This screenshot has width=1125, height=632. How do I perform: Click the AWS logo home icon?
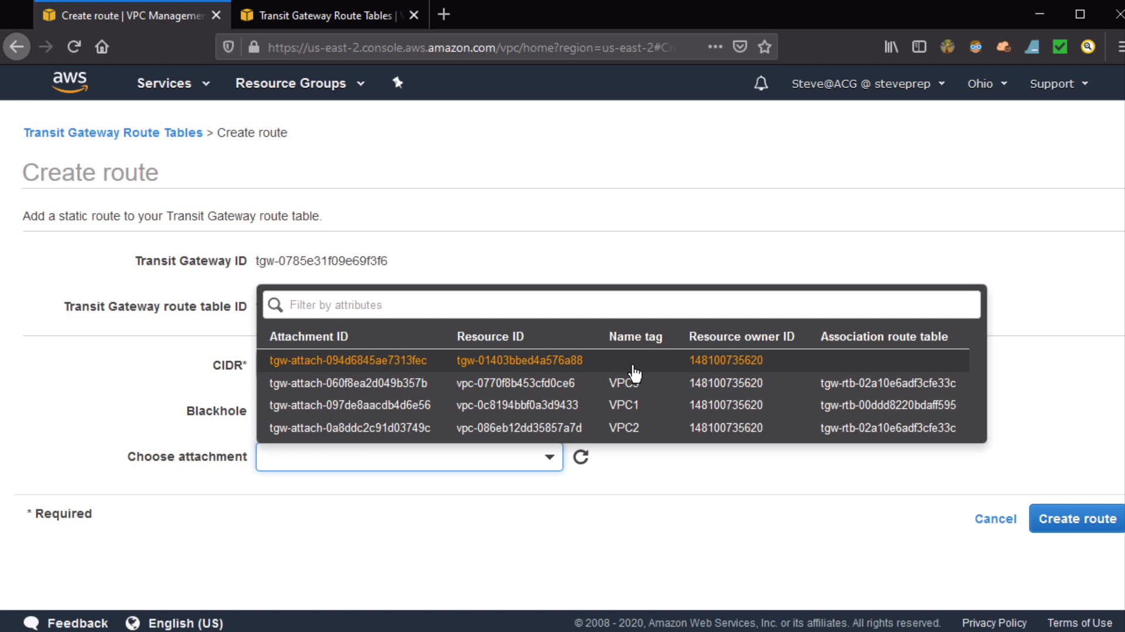(70, 83)
